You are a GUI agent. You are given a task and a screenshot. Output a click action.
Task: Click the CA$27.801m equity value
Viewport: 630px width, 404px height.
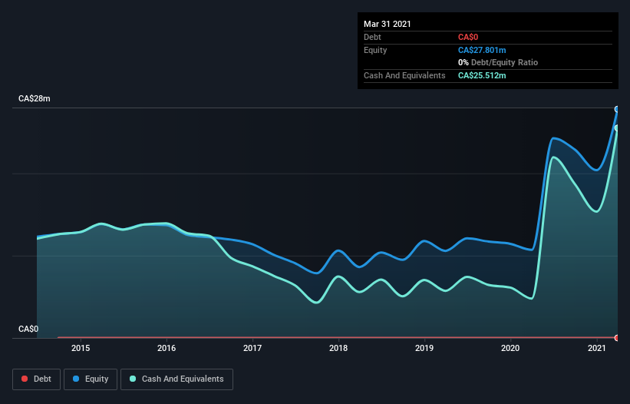tap(482, 50)
